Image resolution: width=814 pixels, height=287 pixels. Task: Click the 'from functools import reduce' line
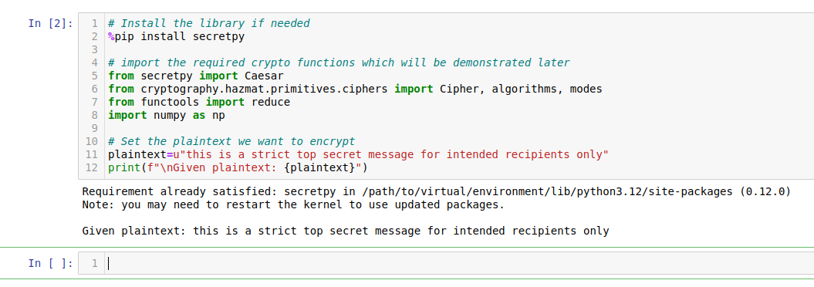pyautogui.click(x=199, y=102)
